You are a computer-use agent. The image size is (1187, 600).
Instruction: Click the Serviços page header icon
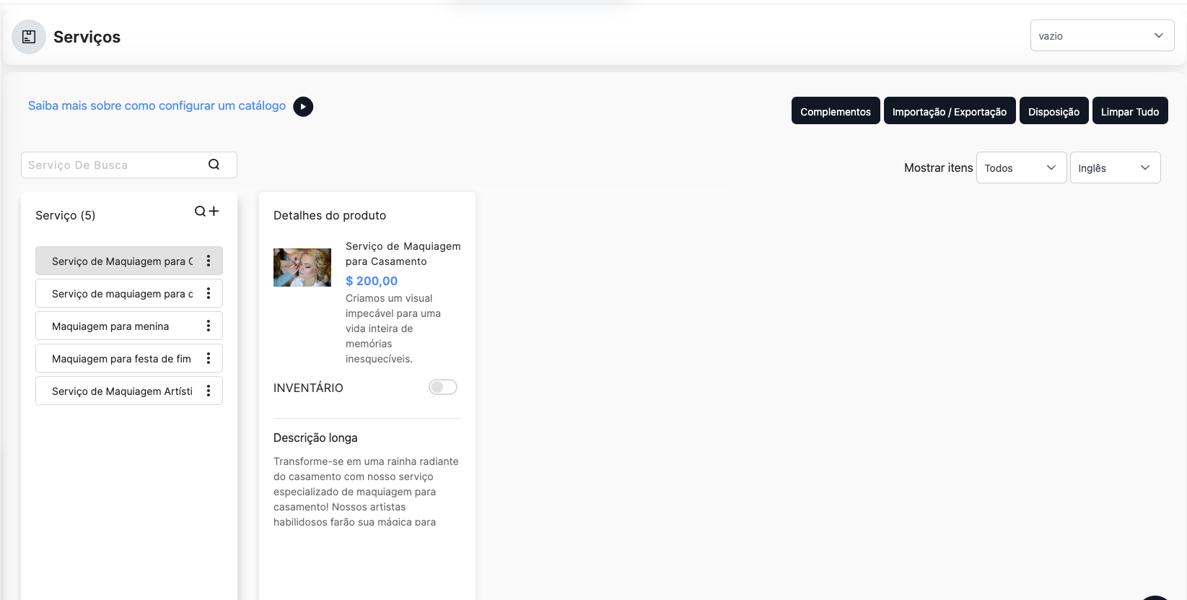point(29,37)
